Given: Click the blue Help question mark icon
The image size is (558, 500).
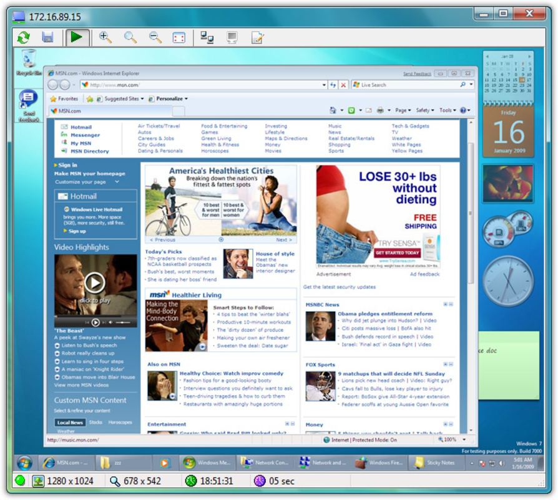Looking at the screenshot, I should point(463,111).
